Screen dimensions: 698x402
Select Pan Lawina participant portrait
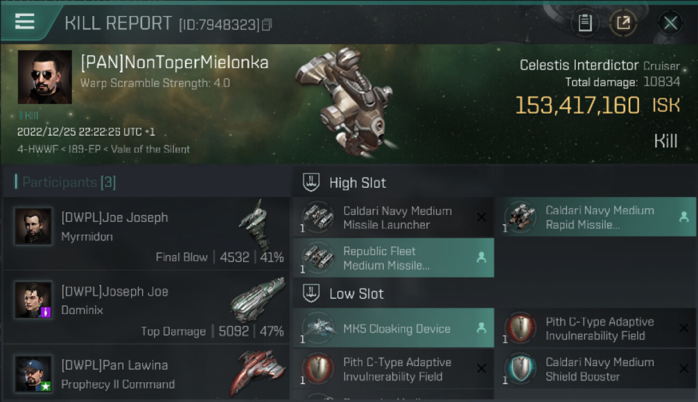pyautogui.click(x=33, y=373)
